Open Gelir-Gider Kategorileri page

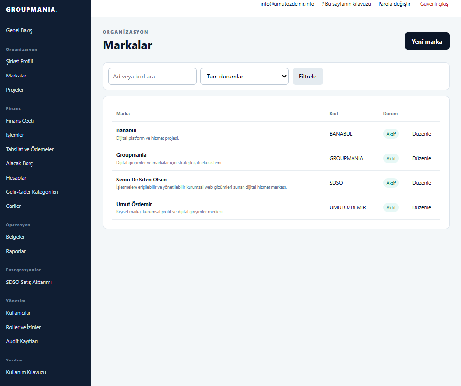pyautogui.click(x=32, y=192)
